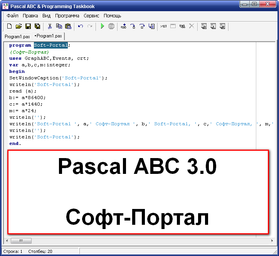Click the Строка: 1 status entry
This screenshot has height=256, width=279.
[x=13, y=251]
